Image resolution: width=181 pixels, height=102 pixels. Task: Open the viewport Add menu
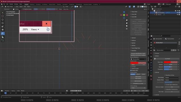(25, 7)
